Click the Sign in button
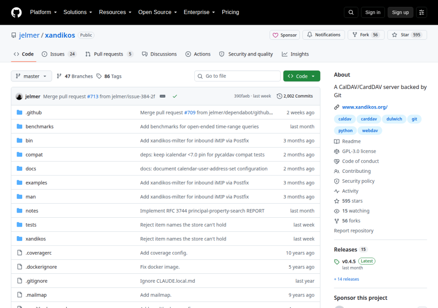The width and height of the screenshot is (438, 308). tap(373, 12)
